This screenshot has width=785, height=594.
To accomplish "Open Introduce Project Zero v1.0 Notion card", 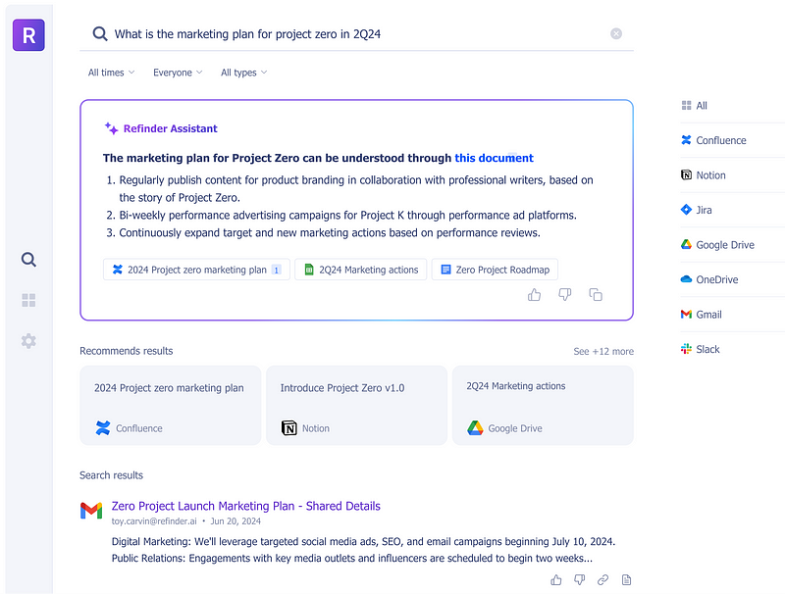I will click(356, 406).
